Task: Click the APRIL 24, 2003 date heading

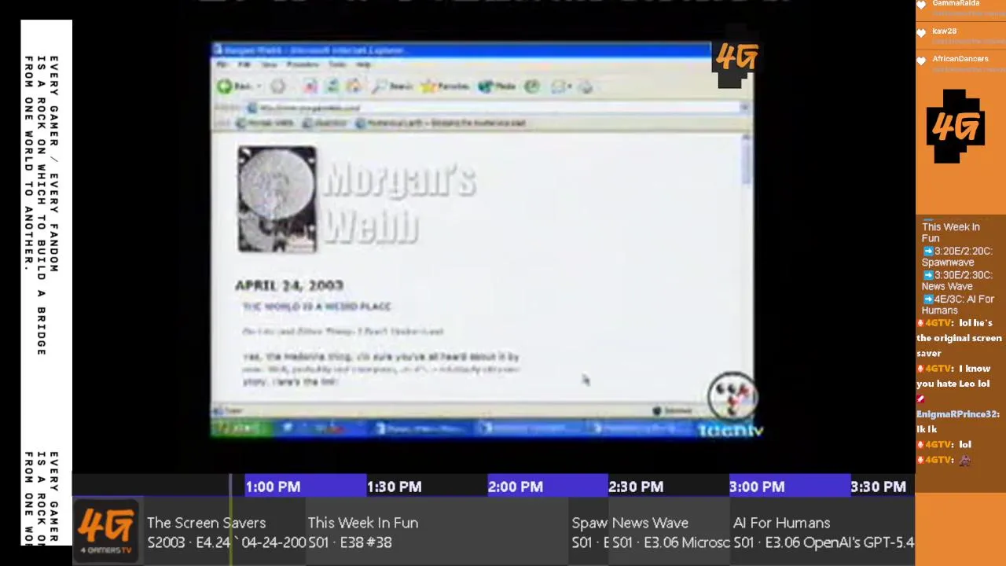Action: [x=288, y=285]
